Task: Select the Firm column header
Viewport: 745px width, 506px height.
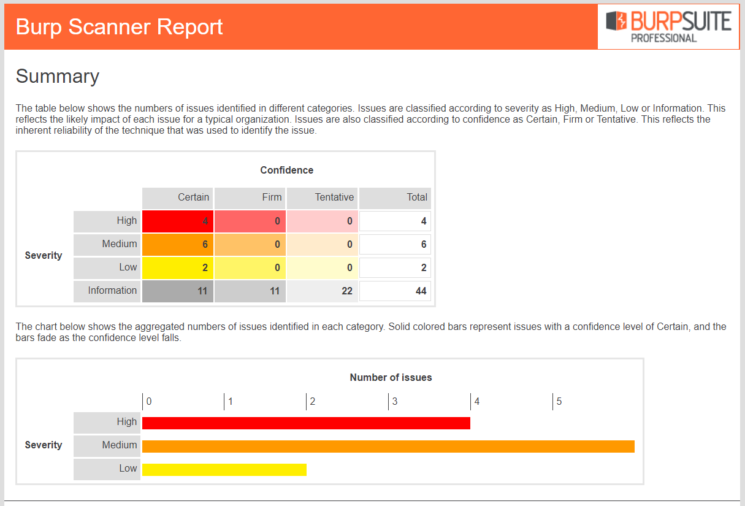Action: [250, 197]
